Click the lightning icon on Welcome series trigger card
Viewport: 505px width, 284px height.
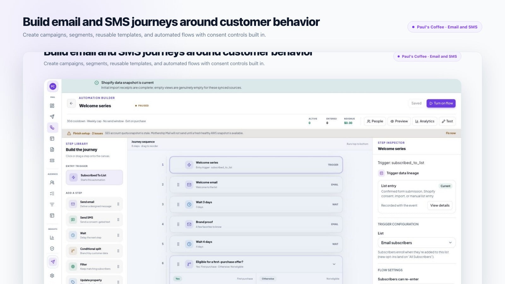(189, 165)
